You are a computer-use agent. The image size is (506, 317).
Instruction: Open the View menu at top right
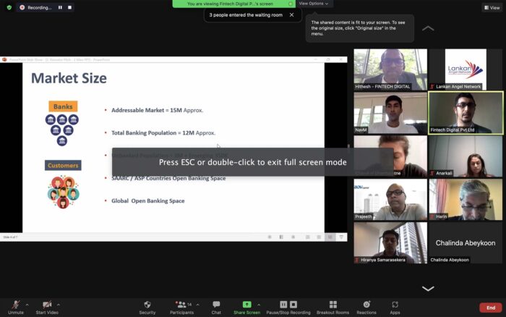(492, 7)
